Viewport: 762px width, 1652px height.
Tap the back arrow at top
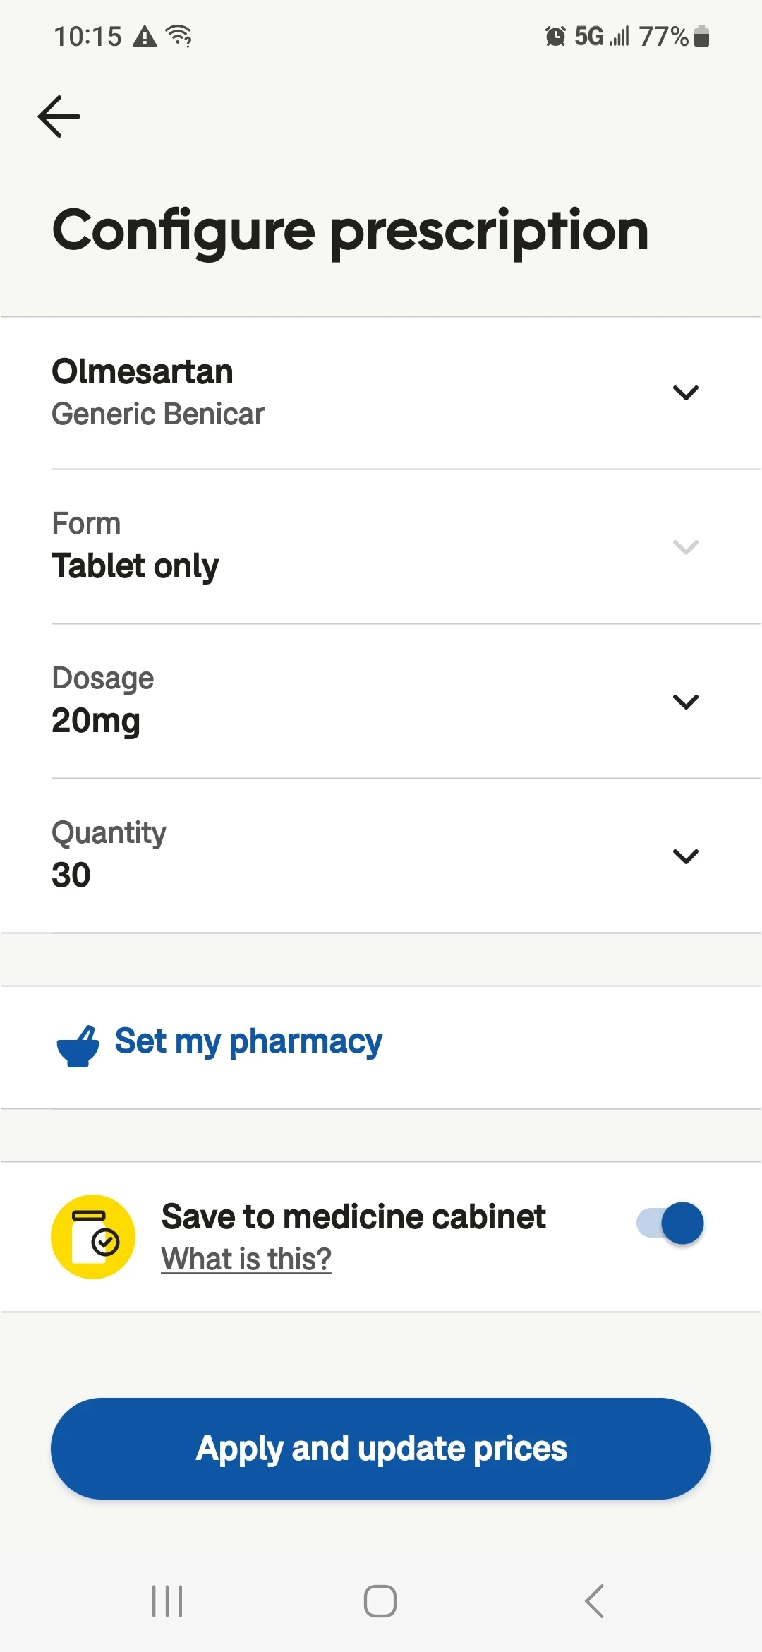point(59,116)
